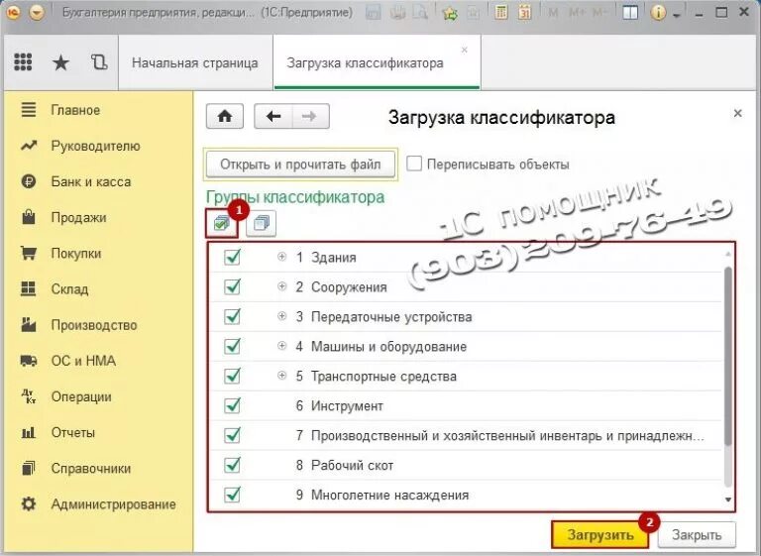Screen dimensions: 761x556
Task: Go to home page with house button
Action: 225,116
